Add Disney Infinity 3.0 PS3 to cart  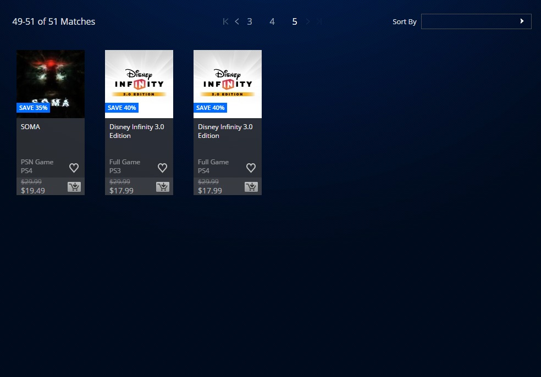point(163,187)
